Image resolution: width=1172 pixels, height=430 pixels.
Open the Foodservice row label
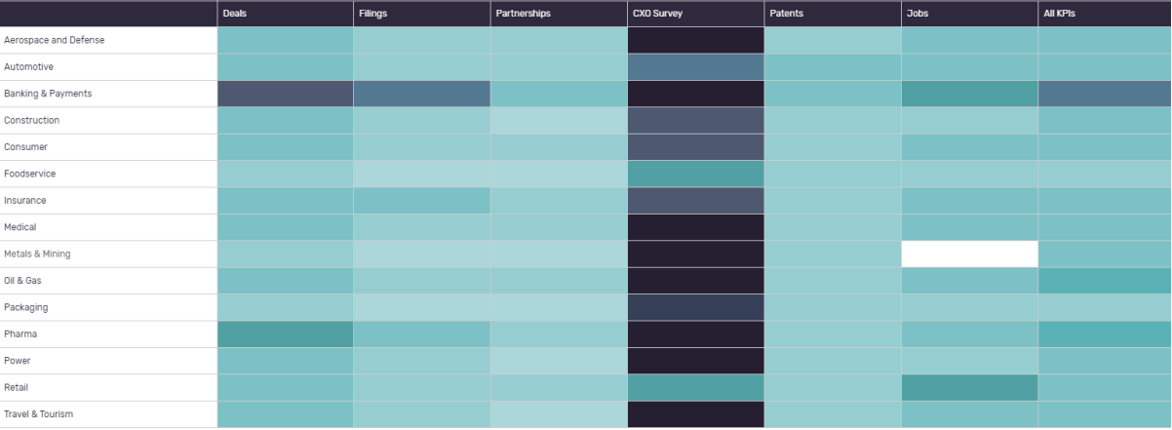pos(30,174)
